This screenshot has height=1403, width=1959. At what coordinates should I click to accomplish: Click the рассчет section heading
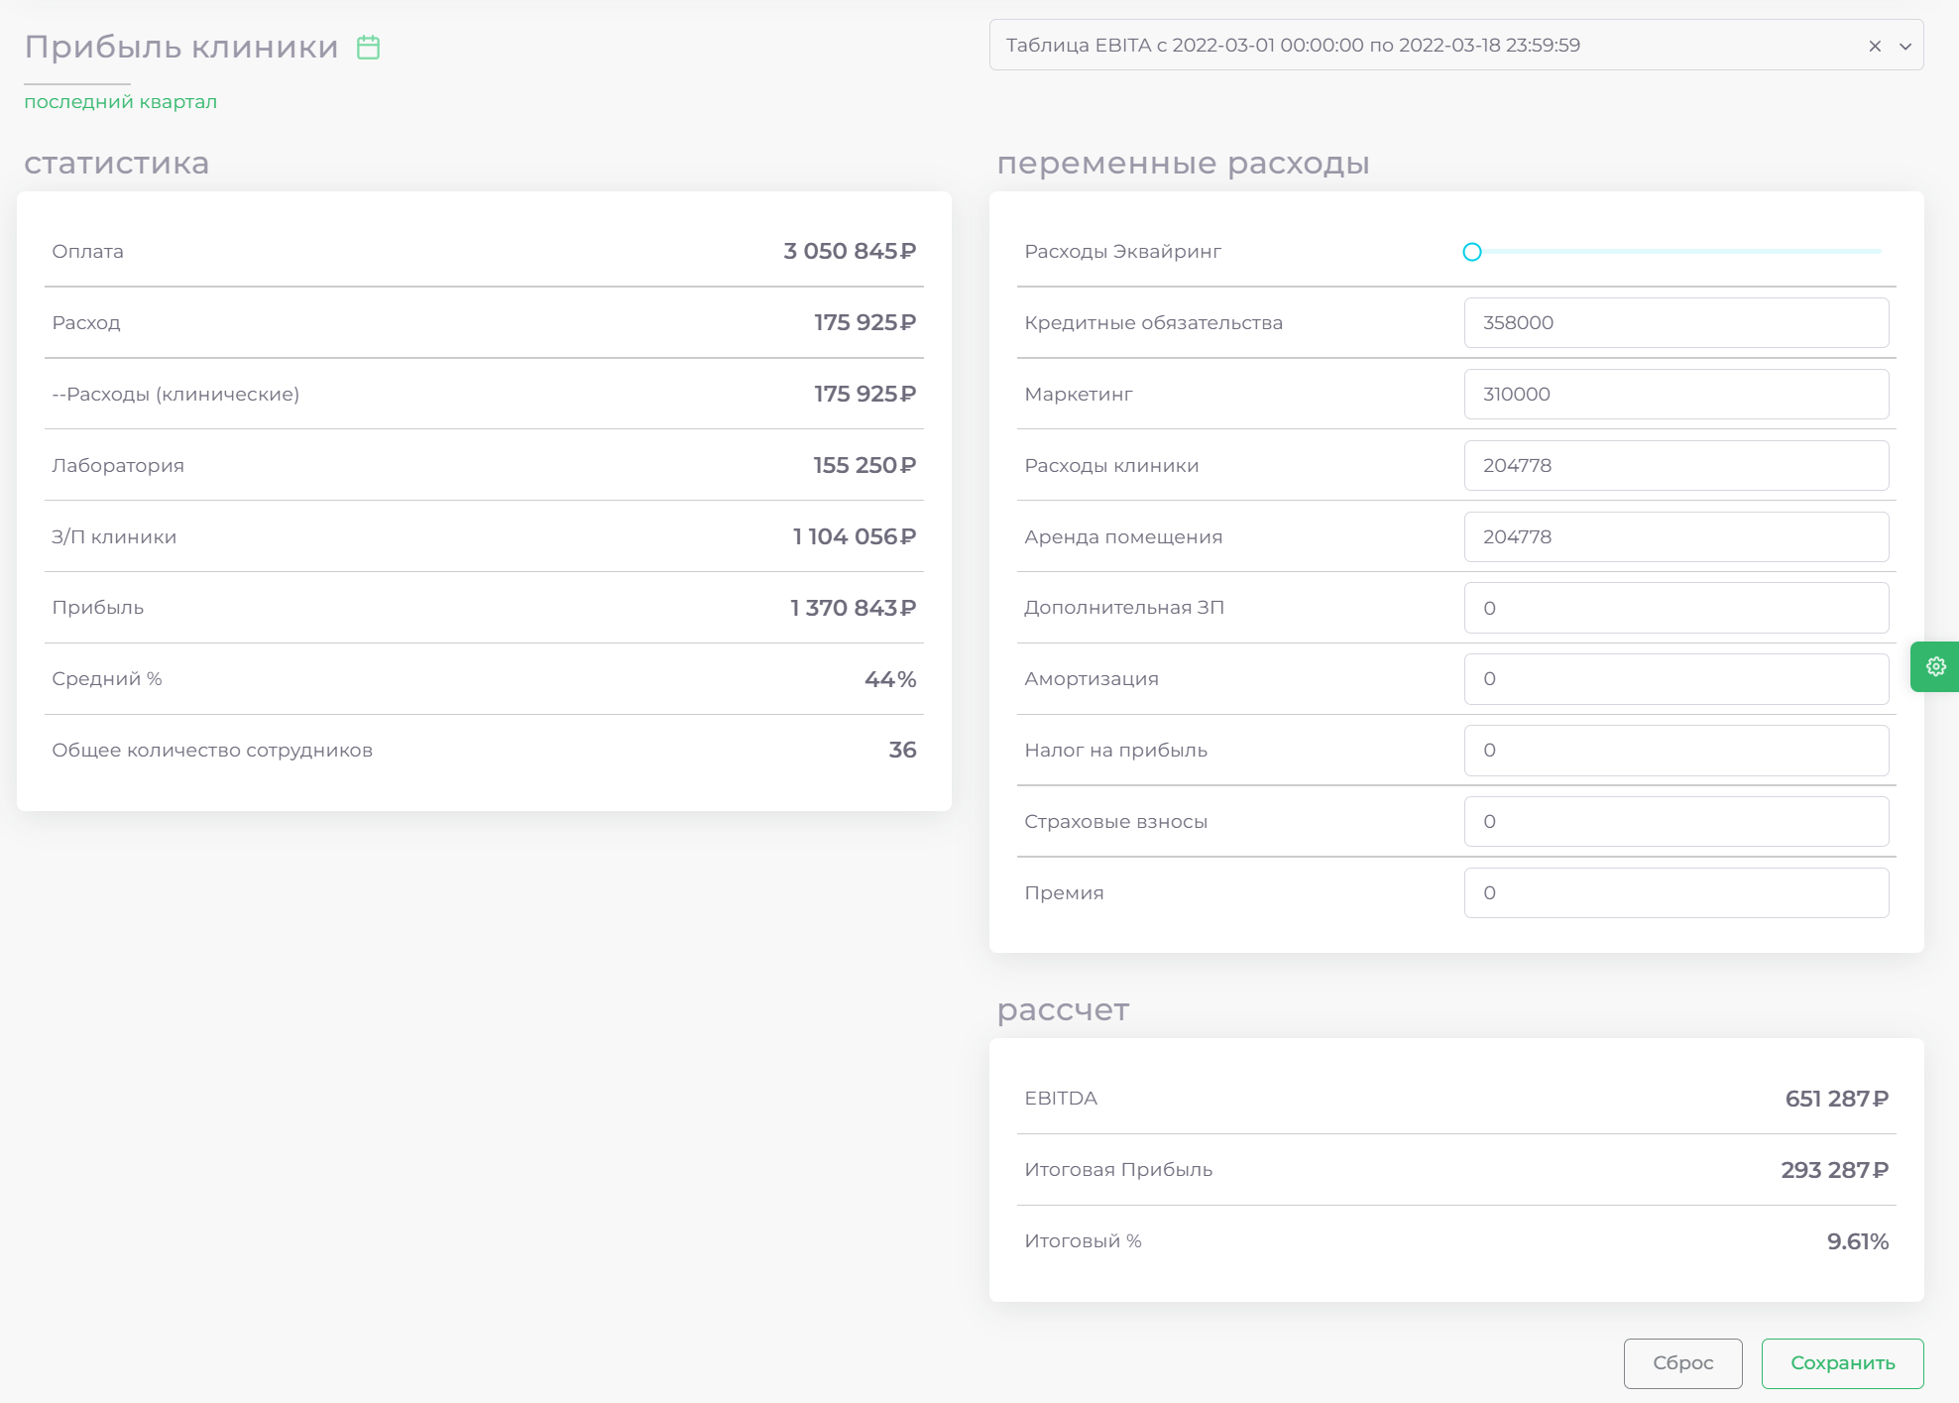click(1063, 1009)
